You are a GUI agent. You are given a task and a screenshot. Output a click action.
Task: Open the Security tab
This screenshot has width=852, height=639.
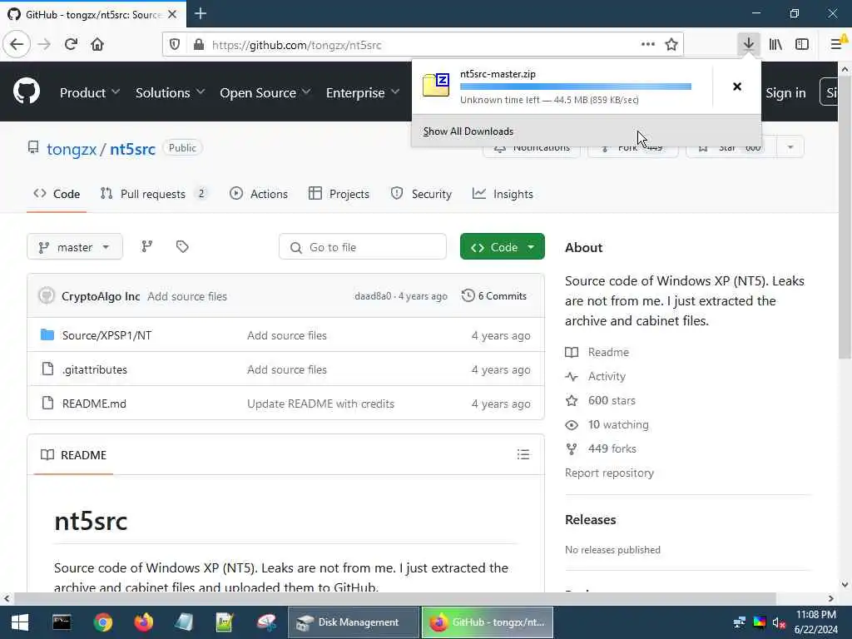click(x=421, y=194)
